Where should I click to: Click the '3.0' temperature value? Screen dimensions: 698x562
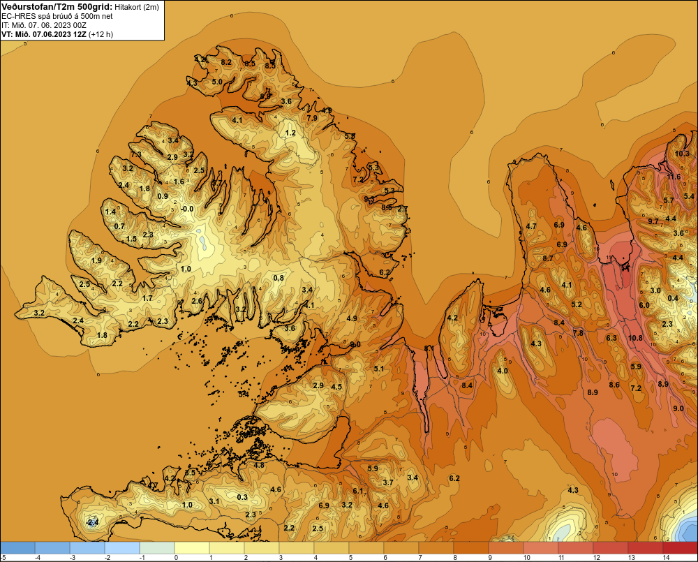click(x=655, y=290)
